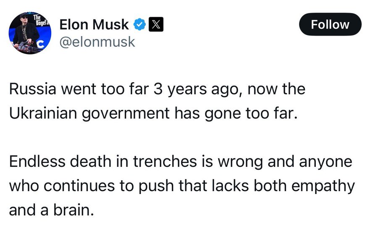Click the word "Russia" starting the tweet
The image size is (378, 233).
[33, 89]
